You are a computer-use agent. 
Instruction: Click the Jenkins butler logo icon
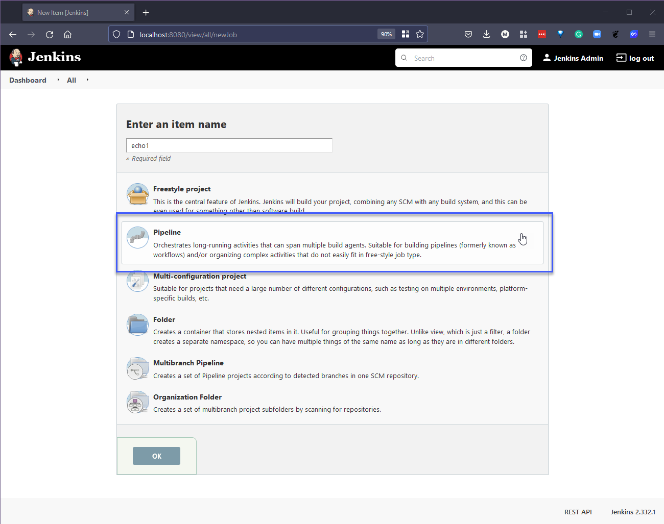point(16,58)
